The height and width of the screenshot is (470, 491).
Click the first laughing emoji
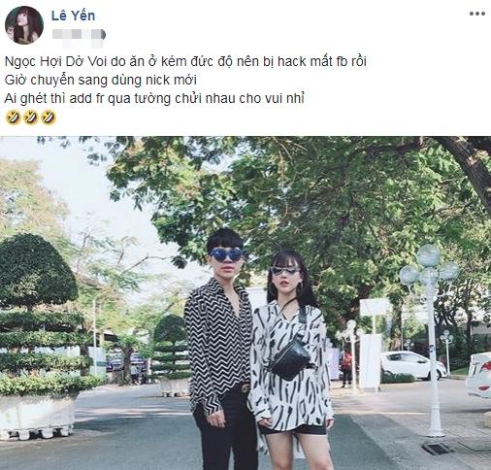[x=14, y=117]
